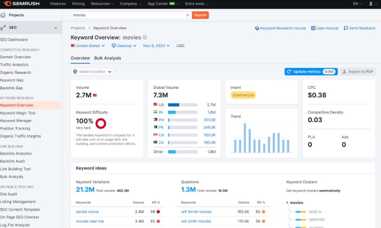Open the Extra tools dropdown
This screenshot has width=381, height=228.
pyautogui.click(x=196, y=4)
